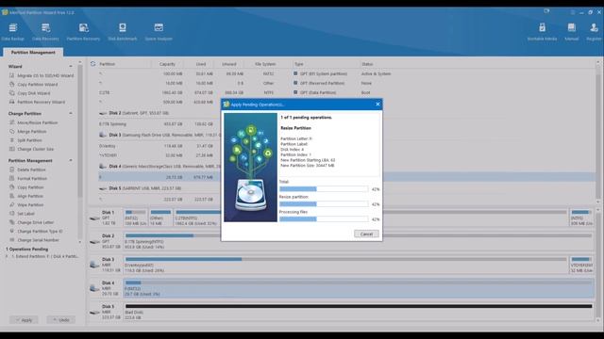Select Change Serial Number
Viewport: 604px width, 339px height.
tap(34, 240)
